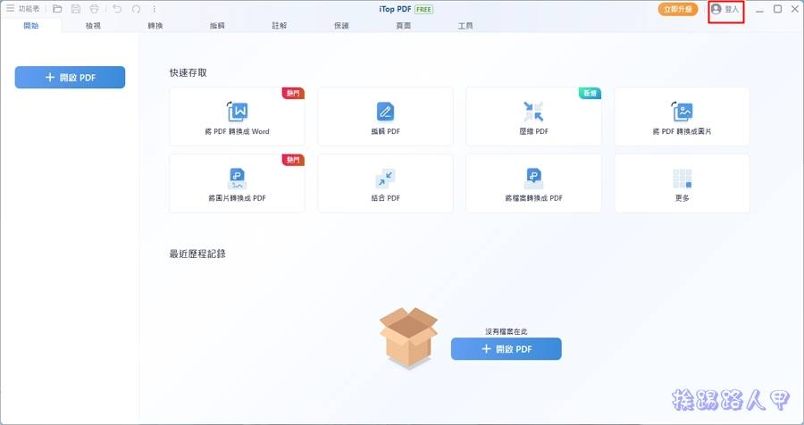Click the iTop PDF title text

(396, 10)
